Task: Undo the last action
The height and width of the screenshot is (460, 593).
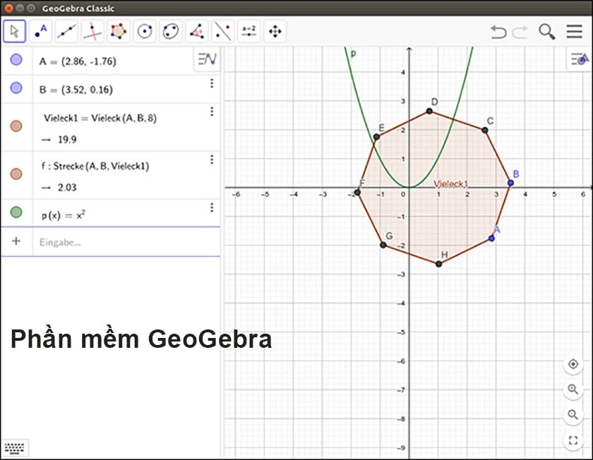Action: tap(498, 32)
